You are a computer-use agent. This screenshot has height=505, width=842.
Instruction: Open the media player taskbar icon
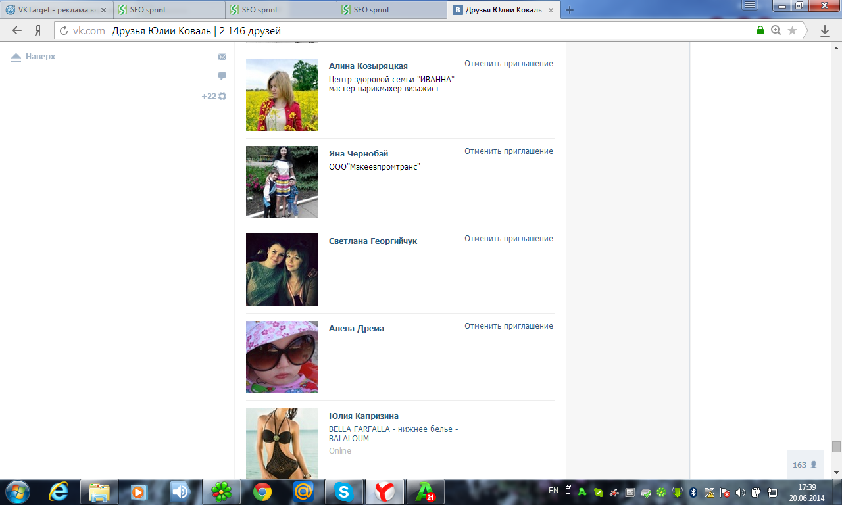click(x=139, y=492)
